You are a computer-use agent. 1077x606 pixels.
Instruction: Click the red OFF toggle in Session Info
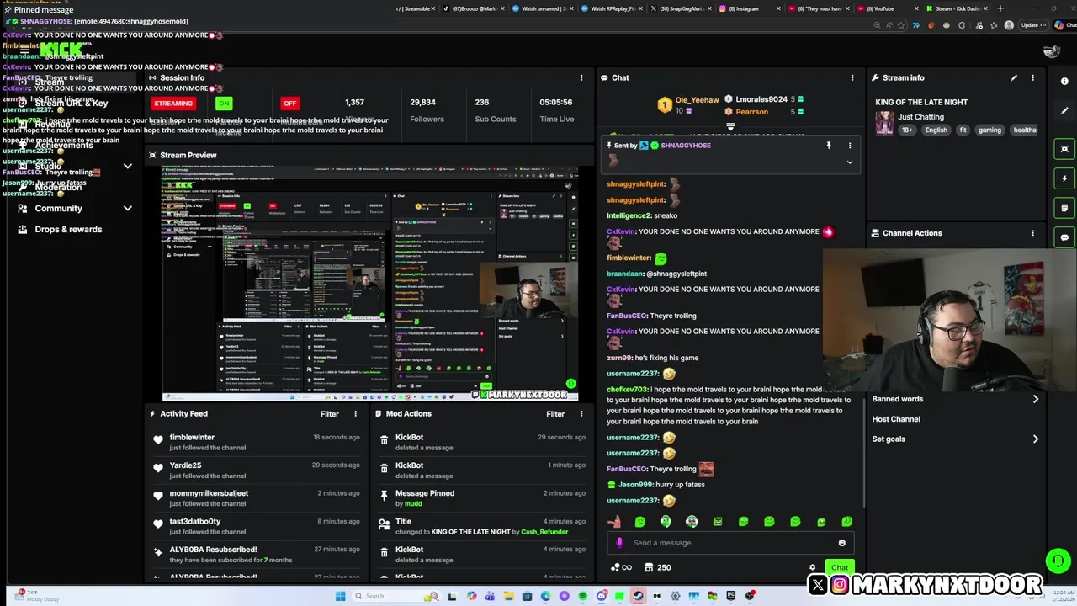tap(290, 104)
